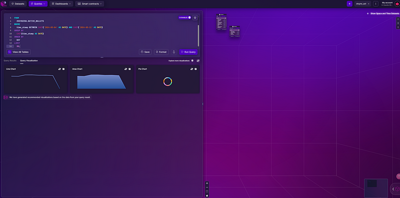This screenshot has height=198, width=400.
Task: Zoom in on the canvas
Action: 207,183
